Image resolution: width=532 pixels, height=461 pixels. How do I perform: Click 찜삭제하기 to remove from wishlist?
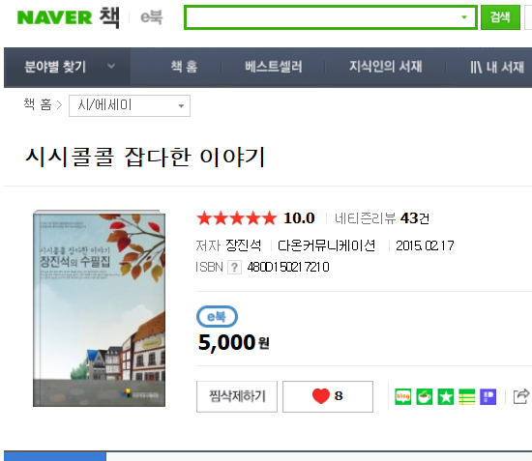(x=237, y=396)
